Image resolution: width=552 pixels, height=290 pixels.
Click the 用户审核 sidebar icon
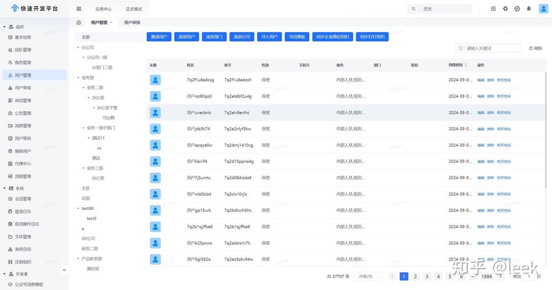click(x=10, y=88)
